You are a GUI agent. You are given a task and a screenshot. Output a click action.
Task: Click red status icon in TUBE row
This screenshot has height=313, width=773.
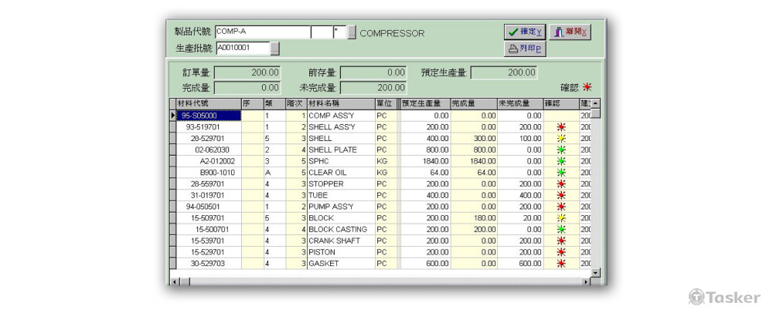coord(561,195)
